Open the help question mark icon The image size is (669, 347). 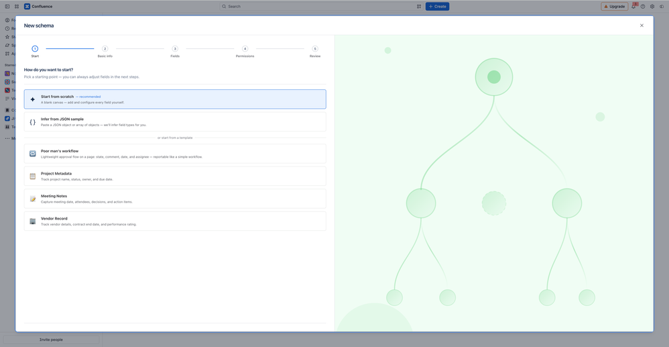click(643, 7)
